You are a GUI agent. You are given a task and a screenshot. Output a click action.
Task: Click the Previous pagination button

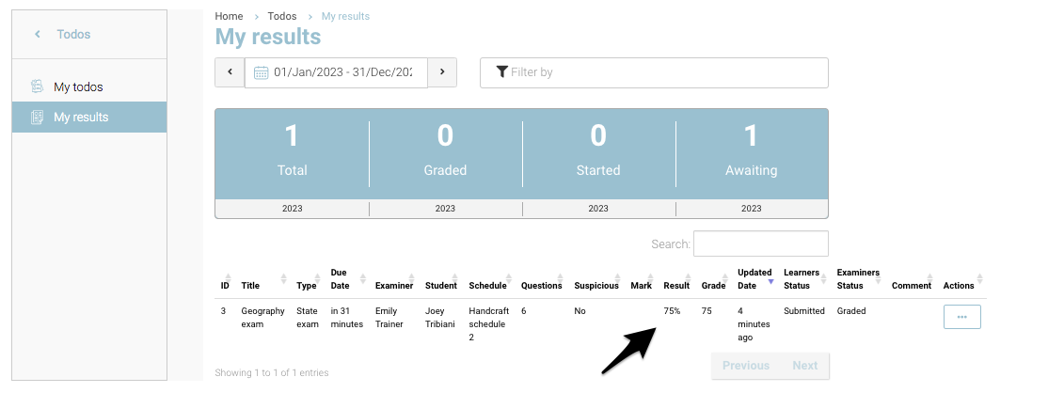click(x=746, y=366)
